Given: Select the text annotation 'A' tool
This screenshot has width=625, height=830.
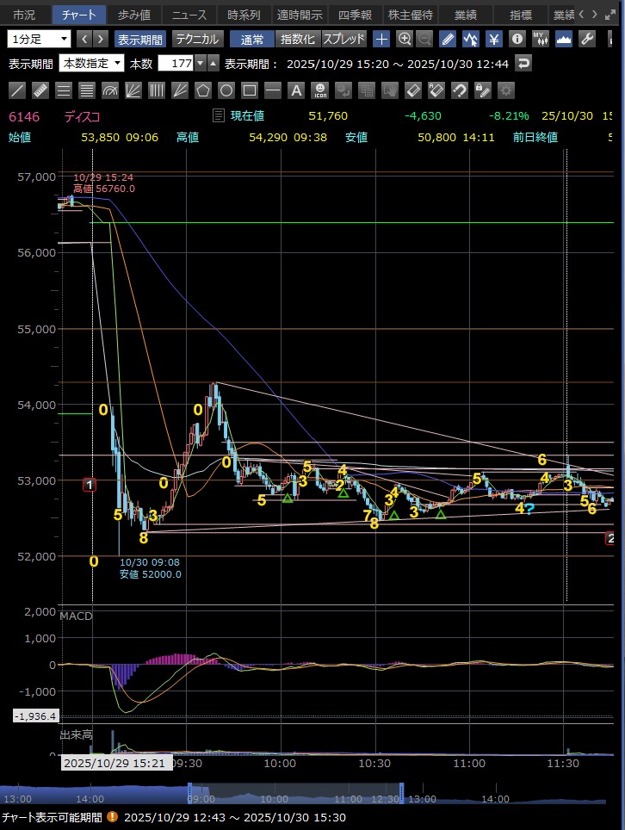Looking at the screenshot, I should tap(296, 90).
